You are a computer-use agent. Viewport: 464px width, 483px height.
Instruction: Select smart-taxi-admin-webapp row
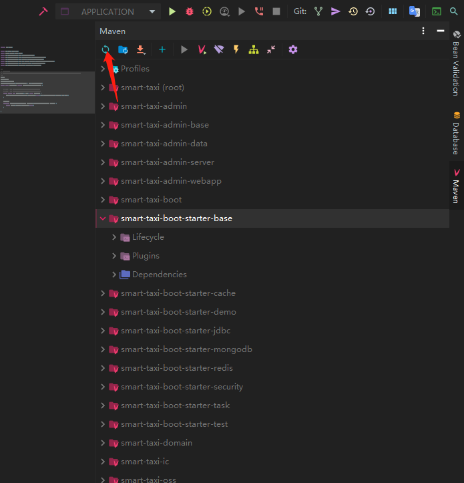point(272,181)
